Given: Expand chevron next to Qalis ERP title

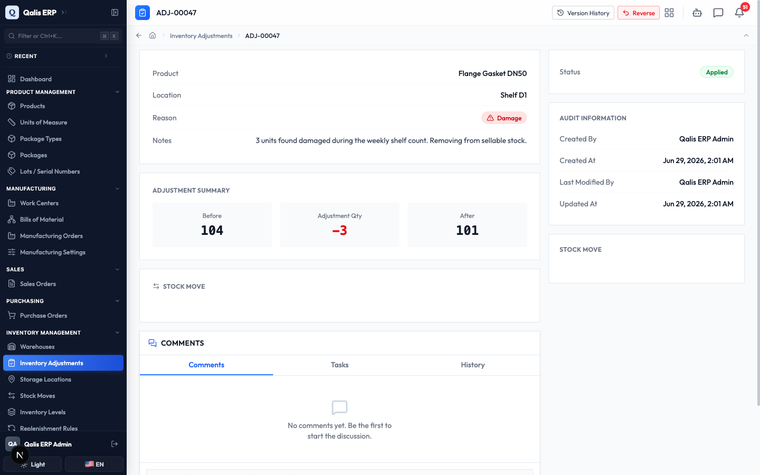Looking at the screenshot, I should (x=64, y=12).
